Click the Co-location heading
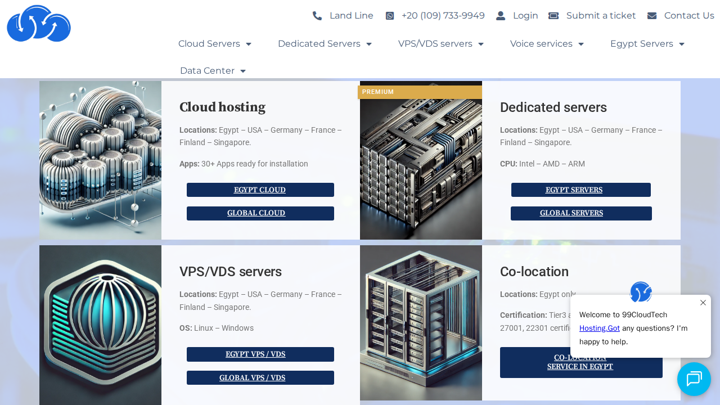This screenshot has height=405, width=720. [534, 272]
